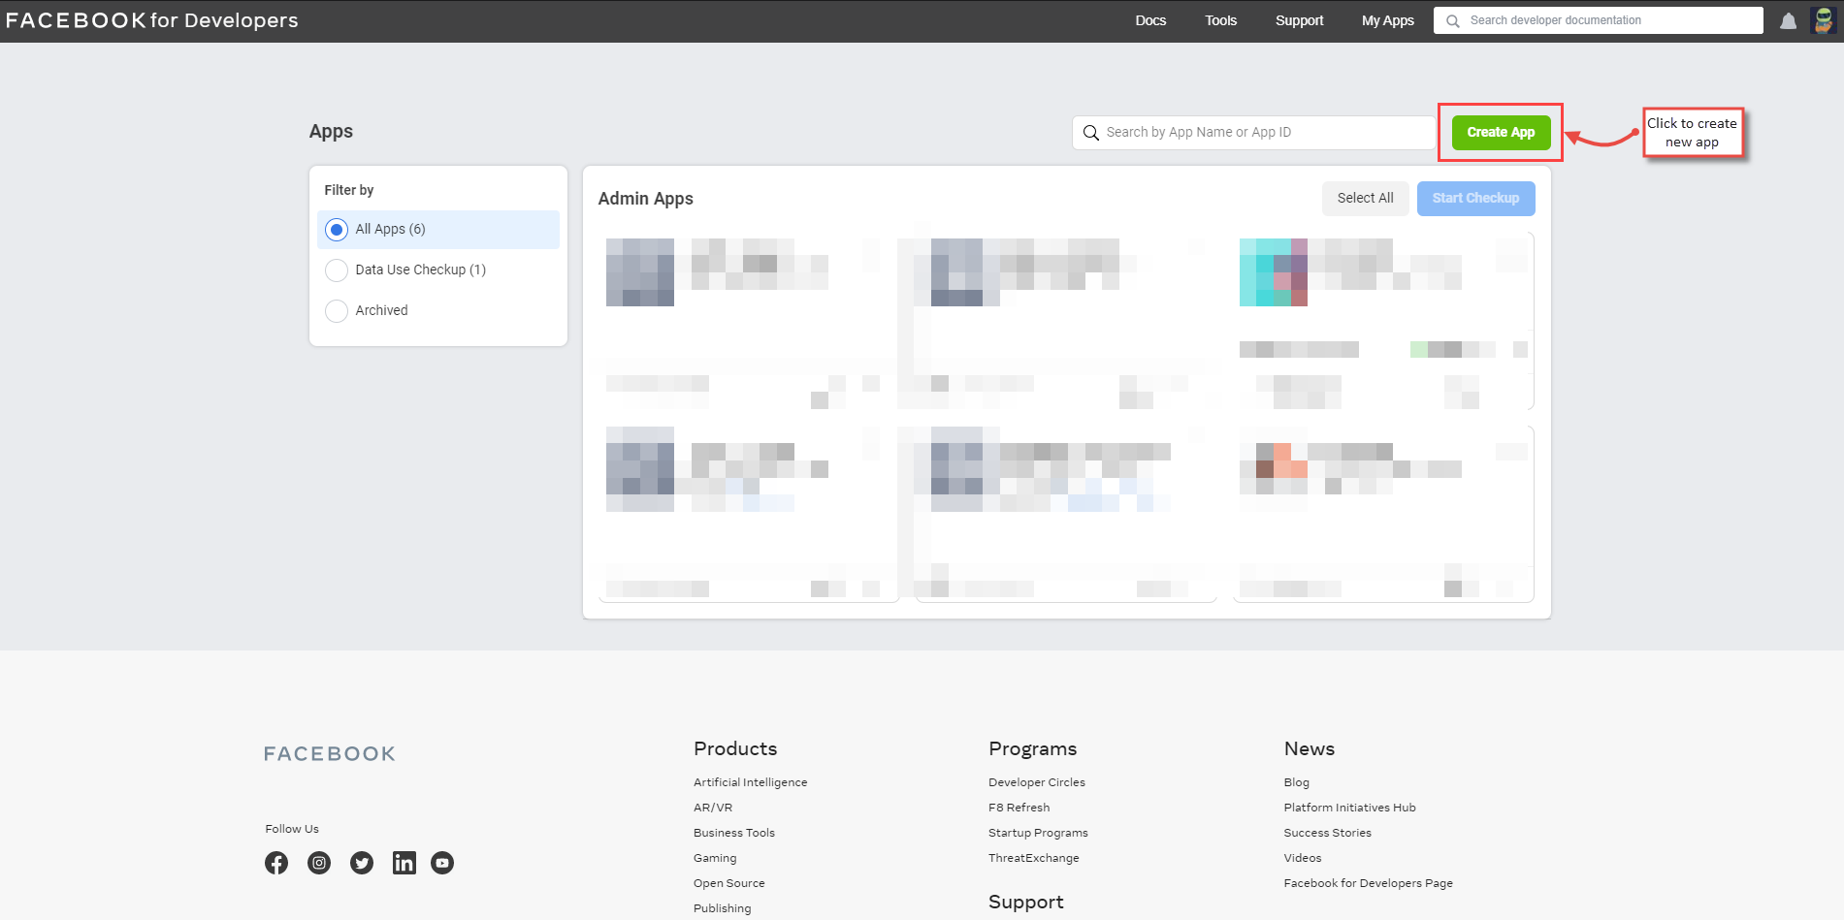Open the orange-icon app card
Image resolution: width=1844 pixels, height=920 pixels.
point(1383,514)
